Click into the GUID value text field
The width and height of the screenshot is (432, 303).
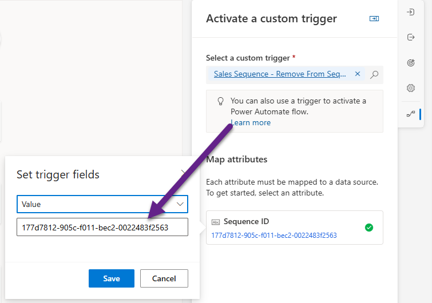[x=102, y=227]
